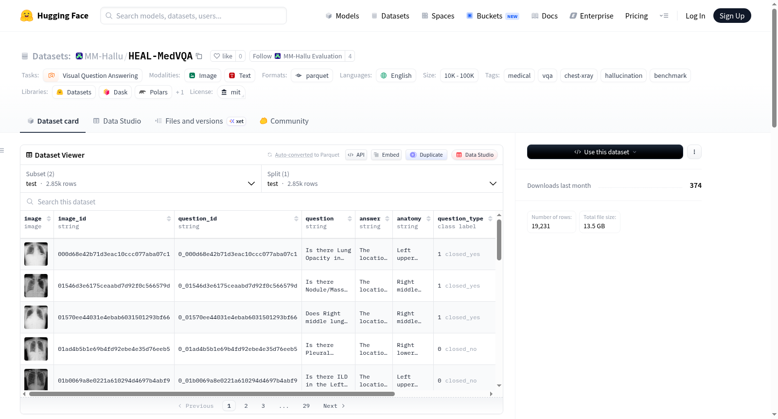This screenshot has width=778, height=419.
Task: Select the Visual Question Answering task tag
Action: (93, 75)
